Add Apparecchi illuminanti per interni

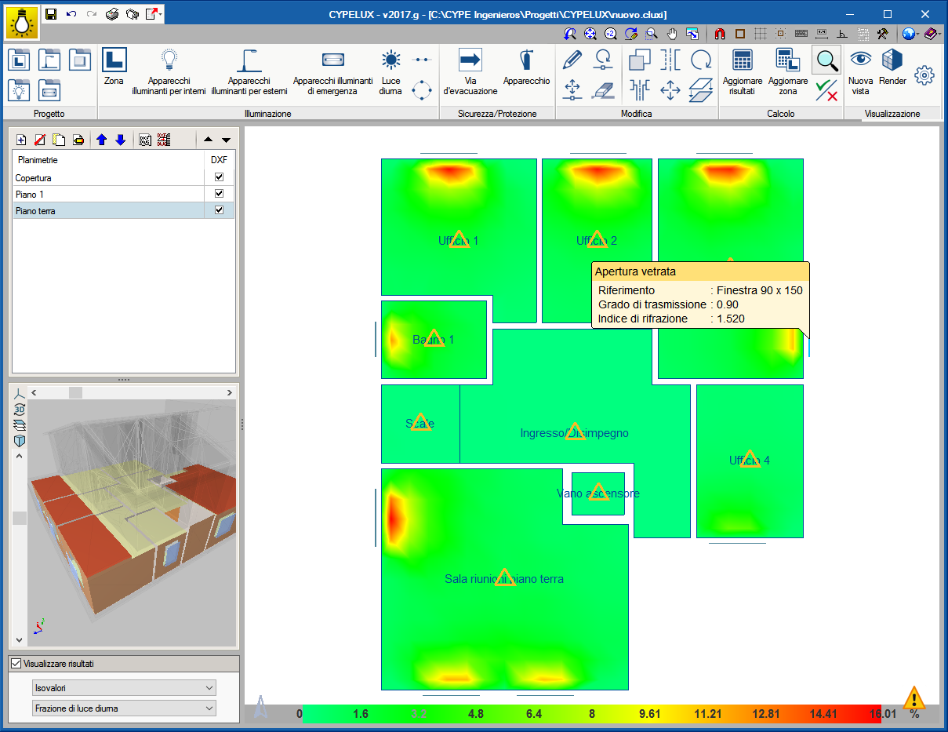click(169, 72)
